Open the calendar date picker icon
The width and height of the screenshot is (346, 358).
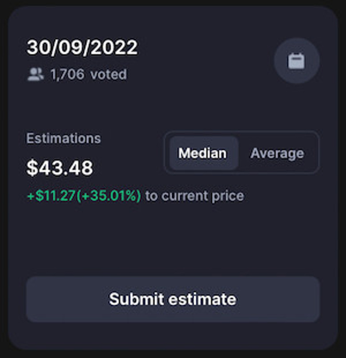click(x=296, y=61)
